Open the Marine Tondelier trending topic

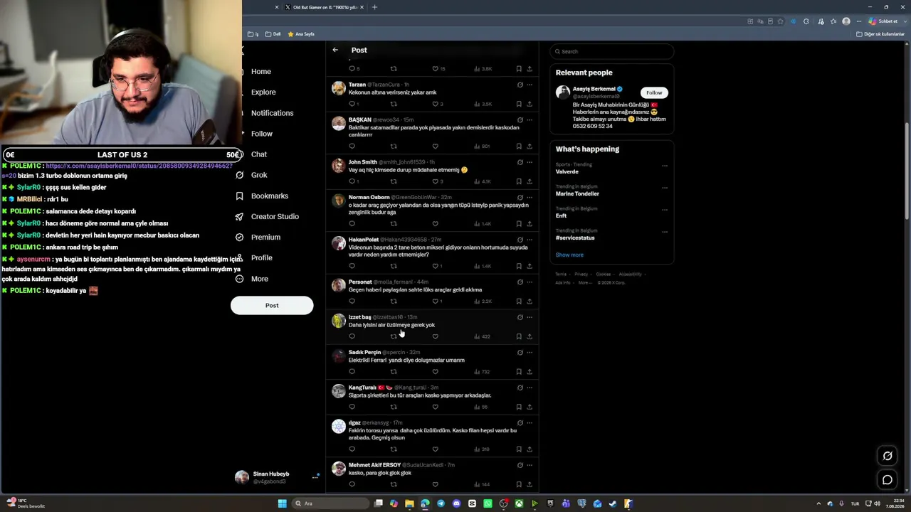577,194
